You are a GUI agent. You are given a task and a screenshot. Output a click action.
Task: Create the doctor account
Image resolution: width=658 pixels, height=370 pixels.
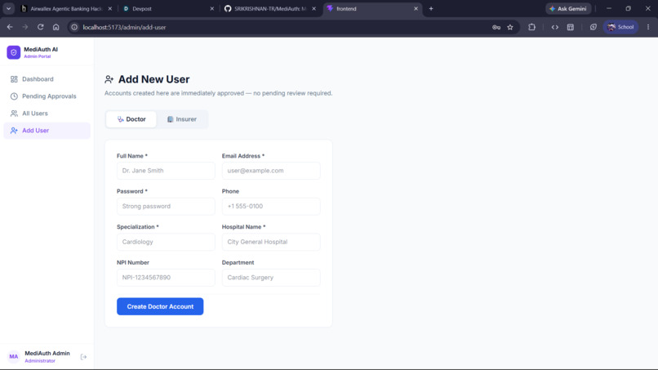[x=160, y=306]
